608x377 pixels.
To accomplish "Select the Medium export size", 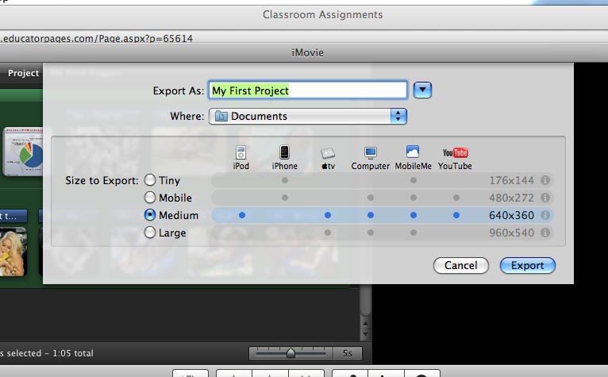I will [x=150, y=215].
